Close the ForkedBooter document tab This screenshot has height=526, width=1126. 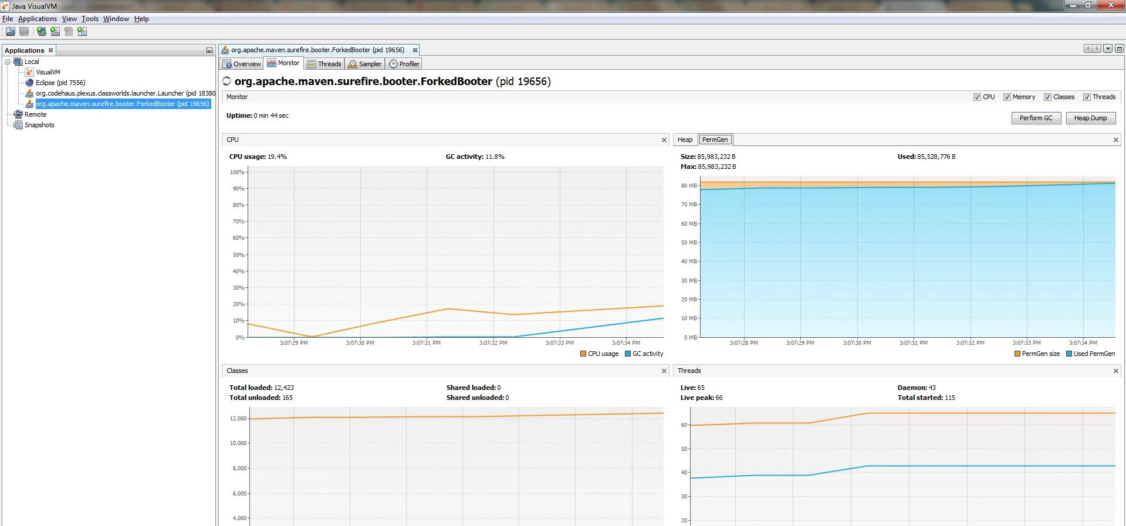(x=415, y=50)
